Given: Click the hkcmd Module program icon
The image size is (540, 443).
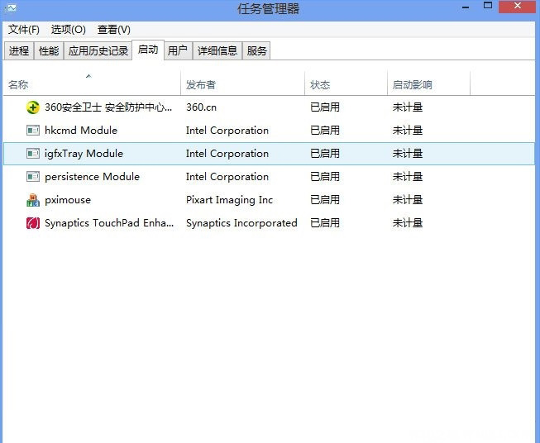Looking at the screenshot, I should [33, 131].
